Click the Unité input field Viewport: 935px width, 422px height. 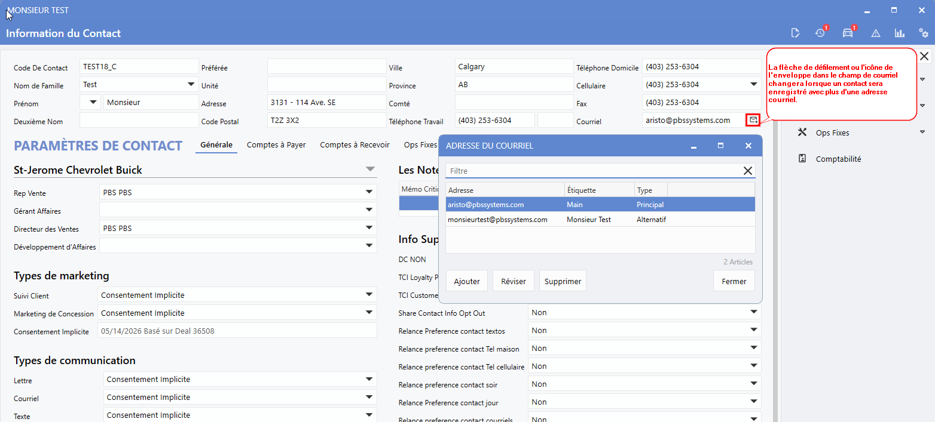pos(326,84)
